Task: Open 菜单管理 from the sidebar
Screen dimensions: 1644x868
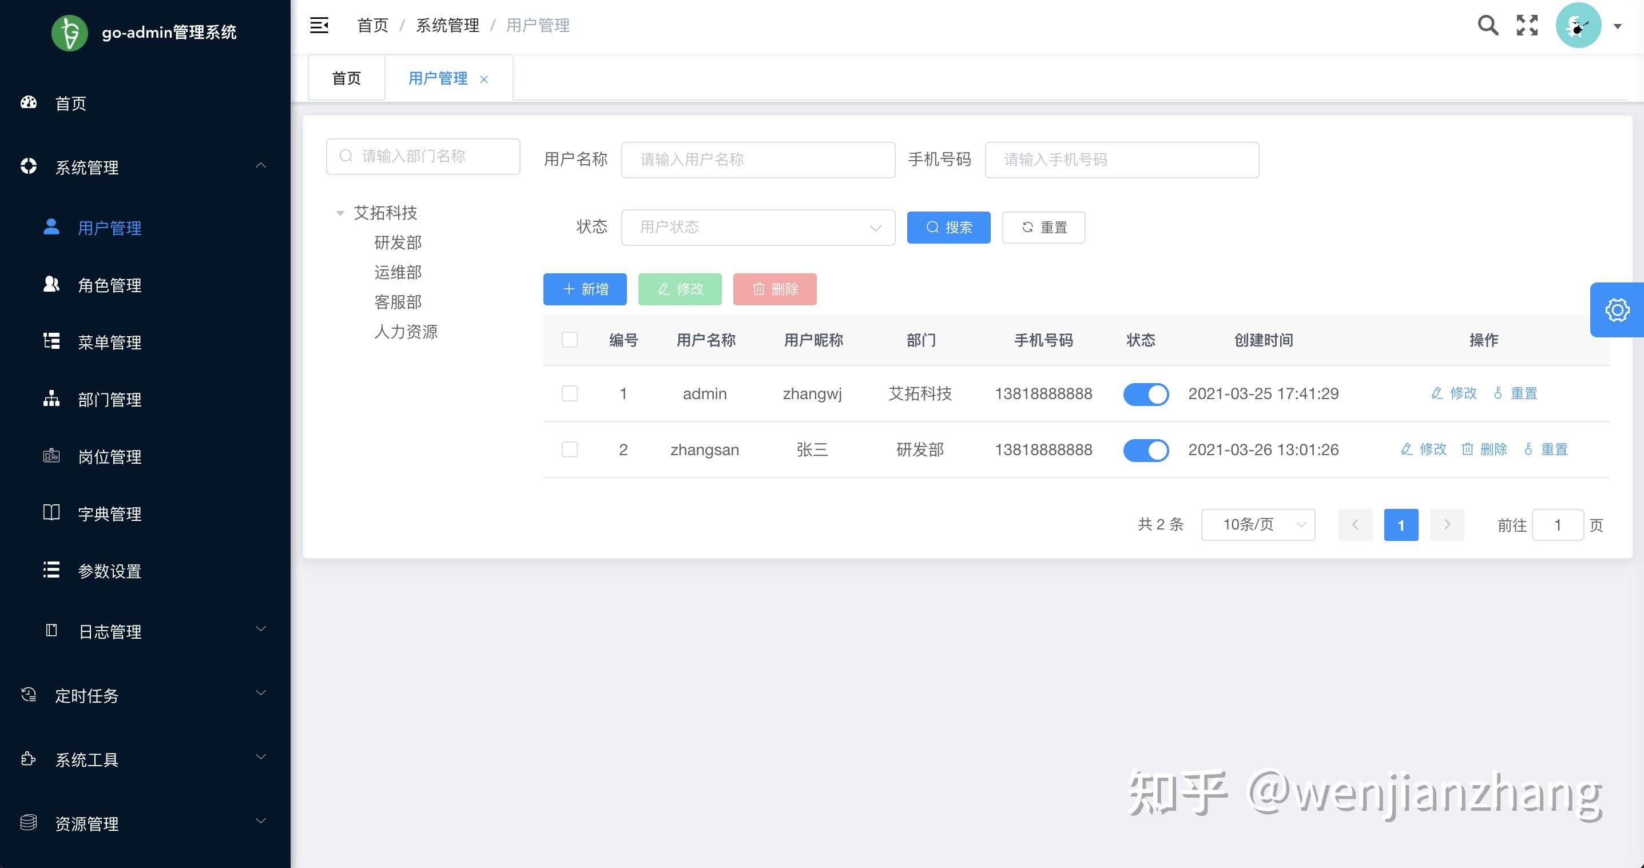Action: coord(110,342)
